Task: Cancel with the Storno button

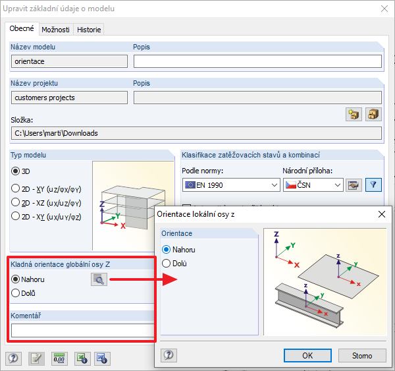Action: 362,356
